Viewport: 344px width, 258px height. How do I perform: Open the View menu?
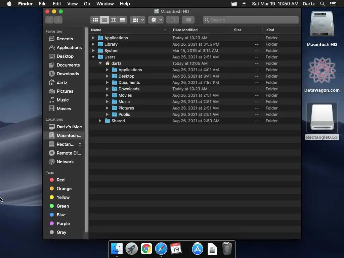(x=73, y=4)
